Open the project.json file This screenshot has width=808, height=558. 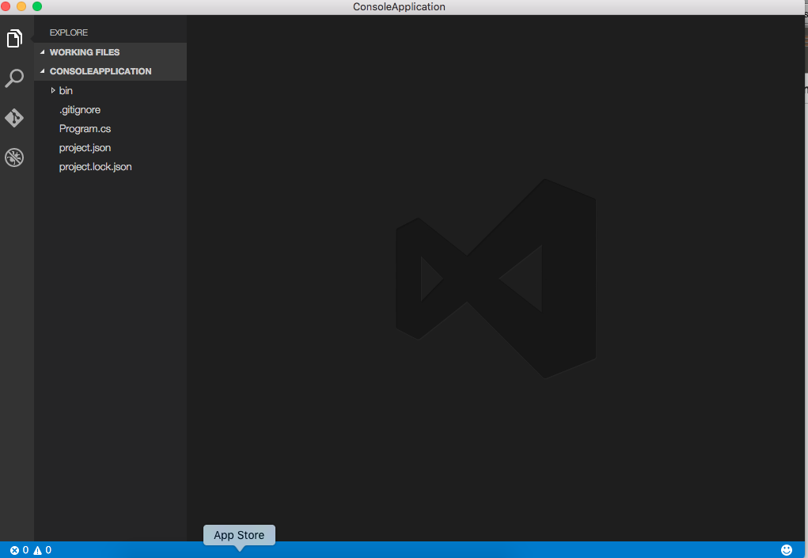tap(85, 148)
